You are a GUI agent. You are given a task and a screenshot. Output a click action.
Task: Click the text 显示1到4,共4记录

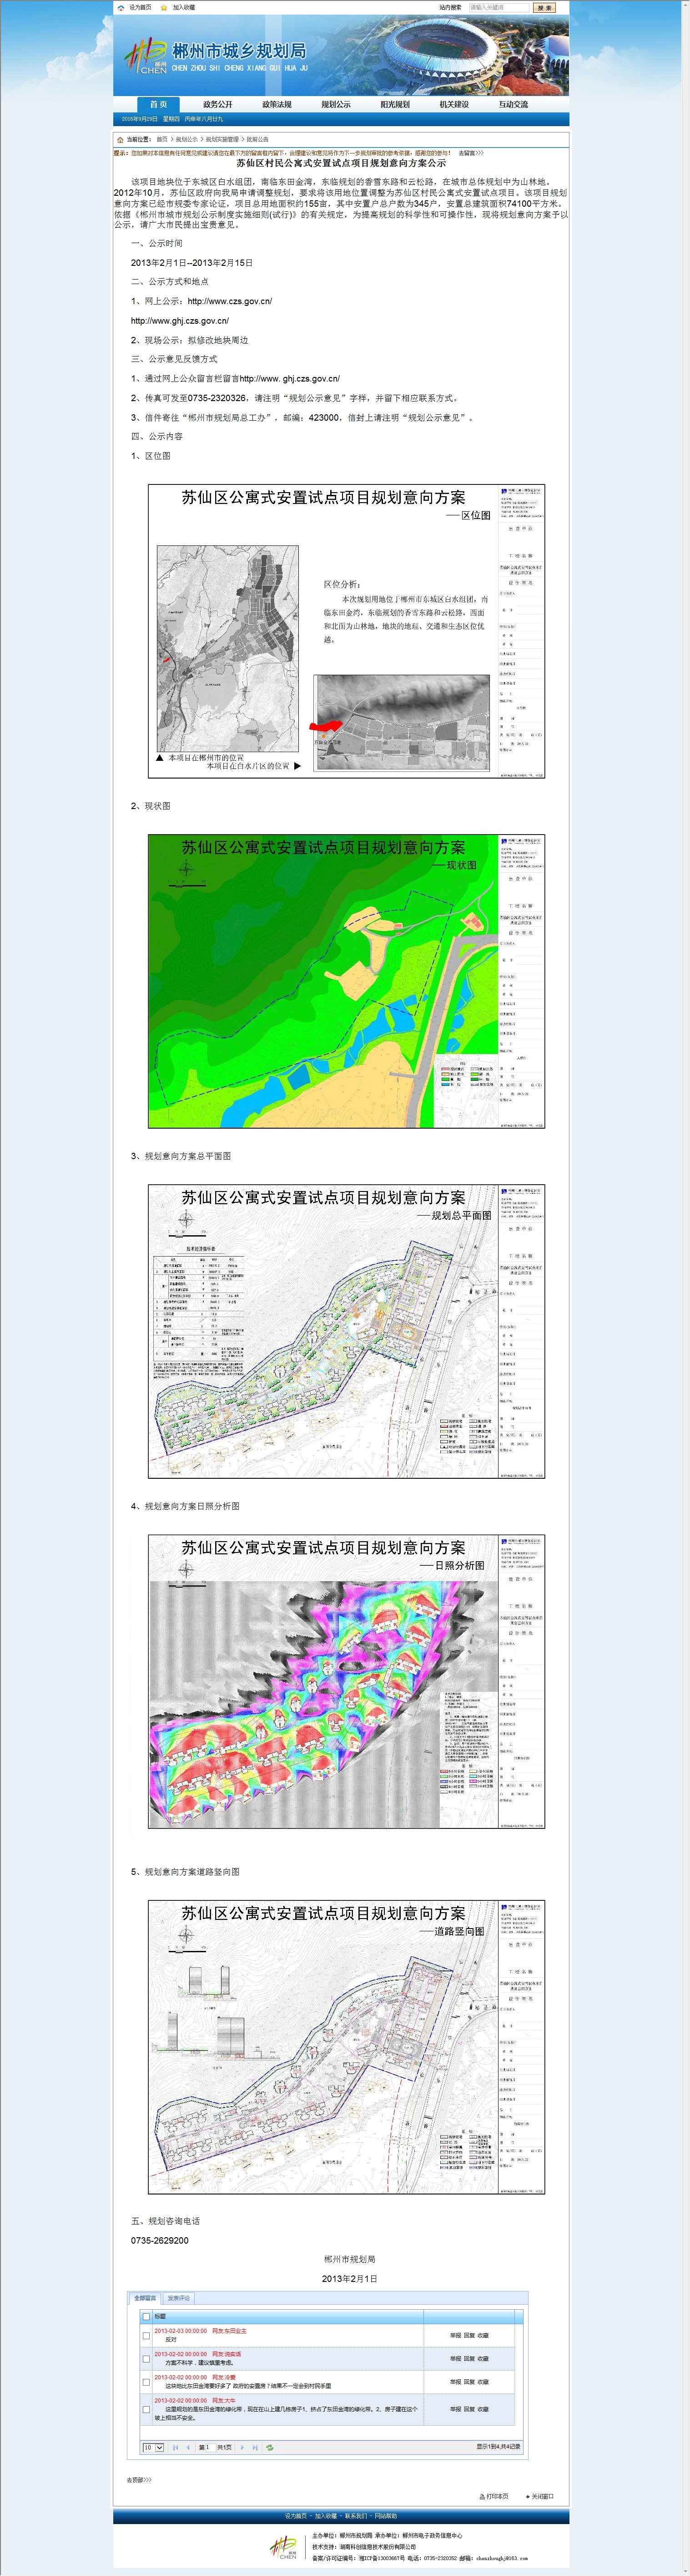pyautogui.click(x=498, y=2447)
